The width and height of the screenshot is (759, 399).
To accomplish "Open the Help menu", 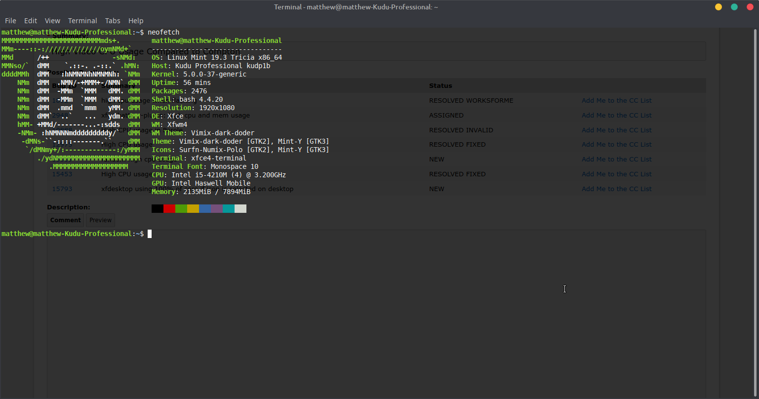I will click(x=136, y=21).
